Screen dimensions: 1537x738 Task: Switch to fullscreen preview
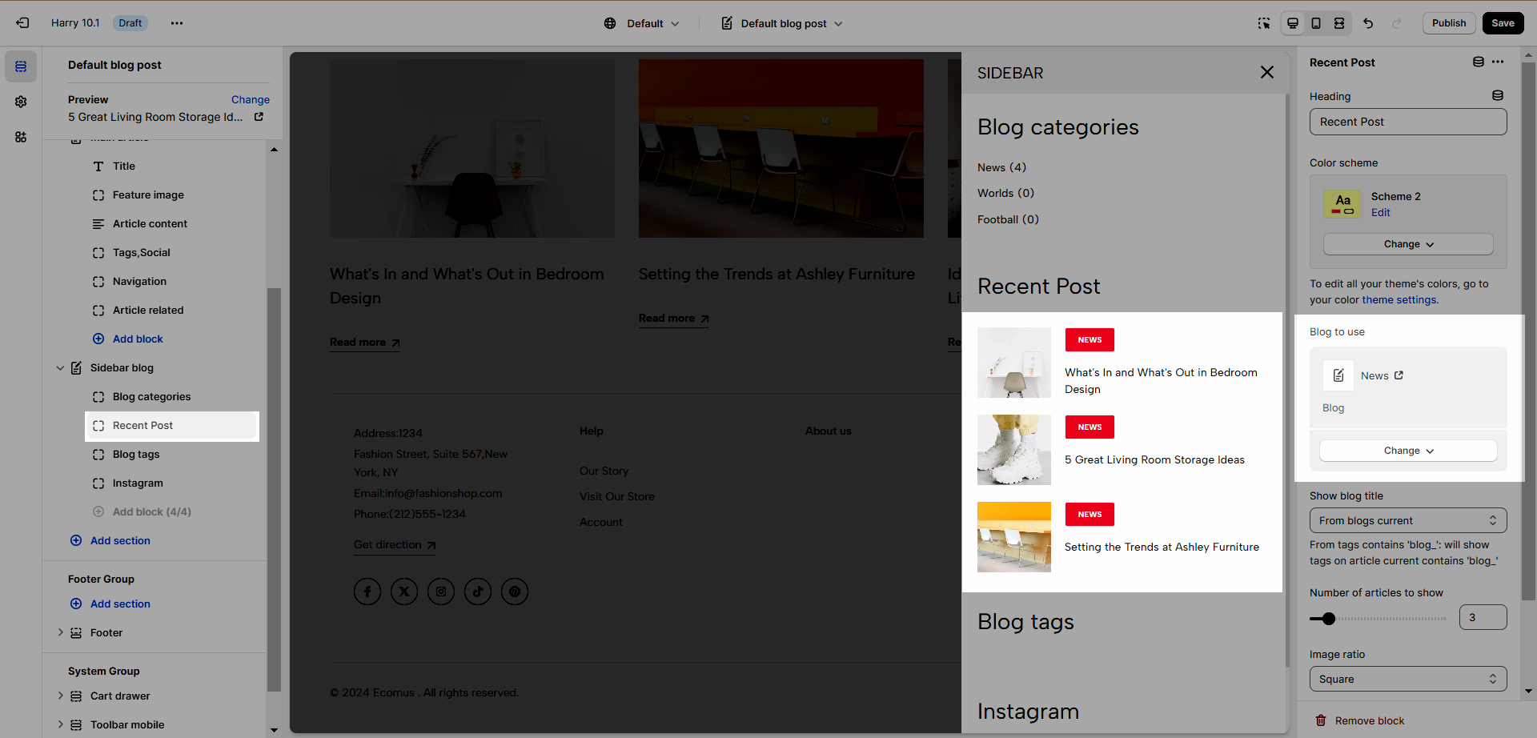(1339, 23)
